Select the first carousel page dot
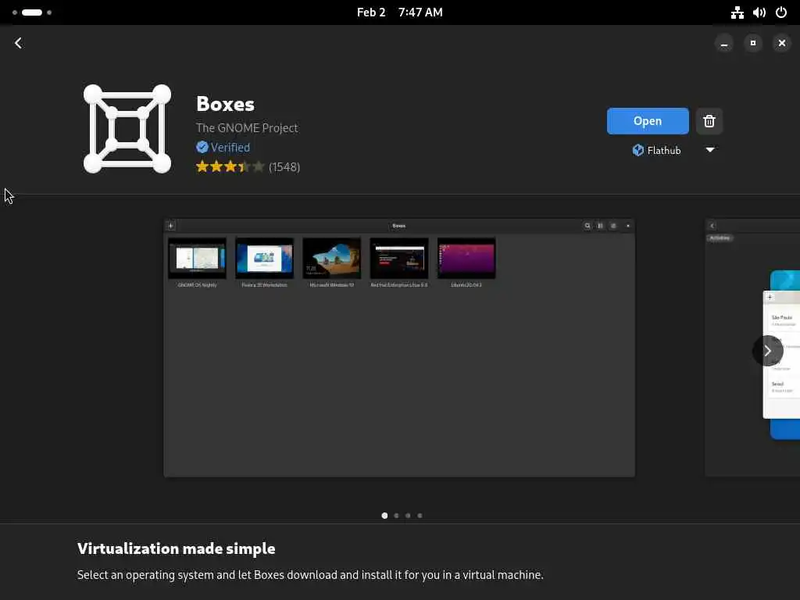Viewport: 800px width, 600px height. (x=384, y=516)
